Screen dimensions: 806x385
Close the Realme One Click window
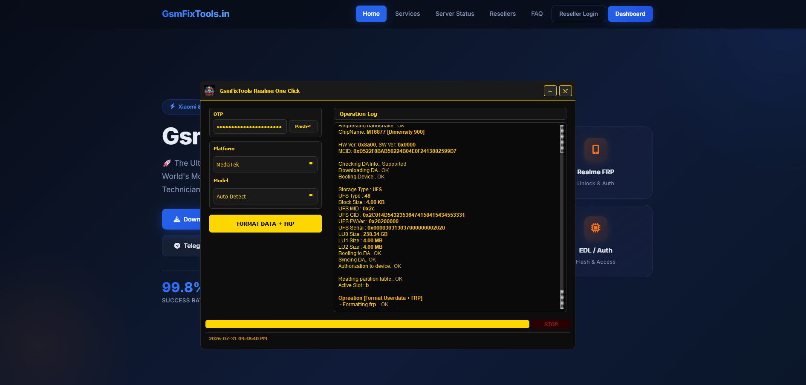coord(566,91)
